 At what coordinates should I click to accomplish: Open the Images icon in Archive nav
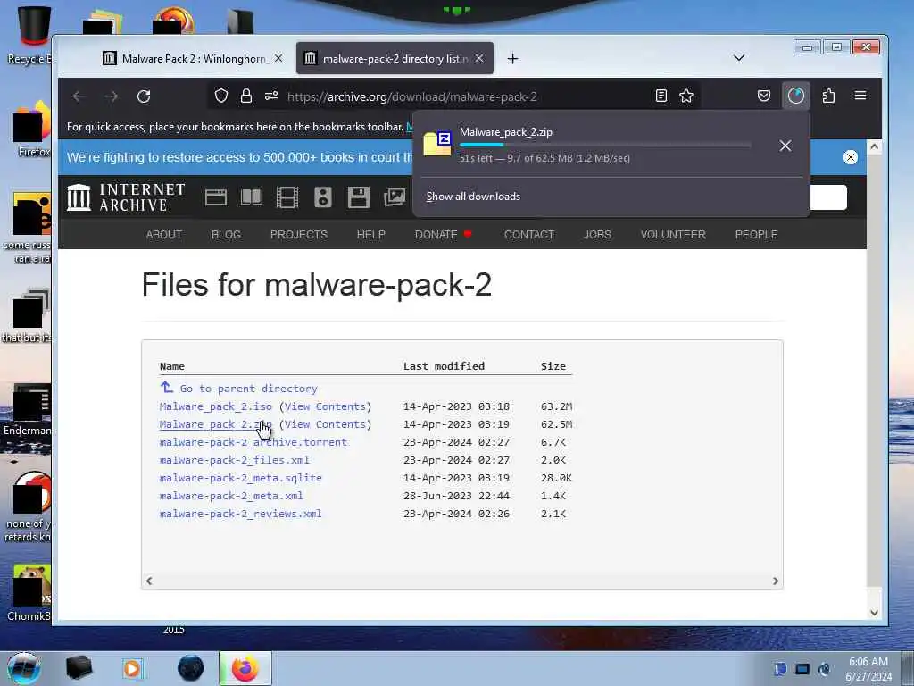pos(395,197)
